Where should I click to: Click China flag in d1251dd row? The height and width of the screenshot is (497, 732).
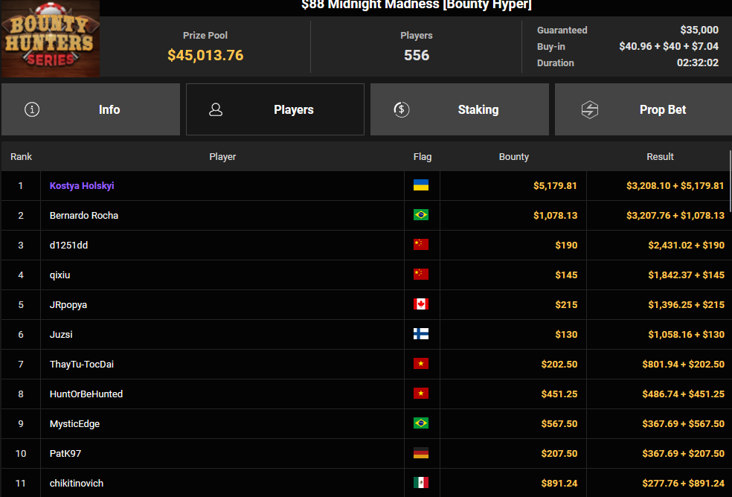(421, 245)
